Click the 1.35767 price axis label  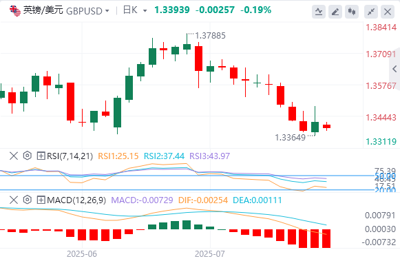[x=381, y=85]
